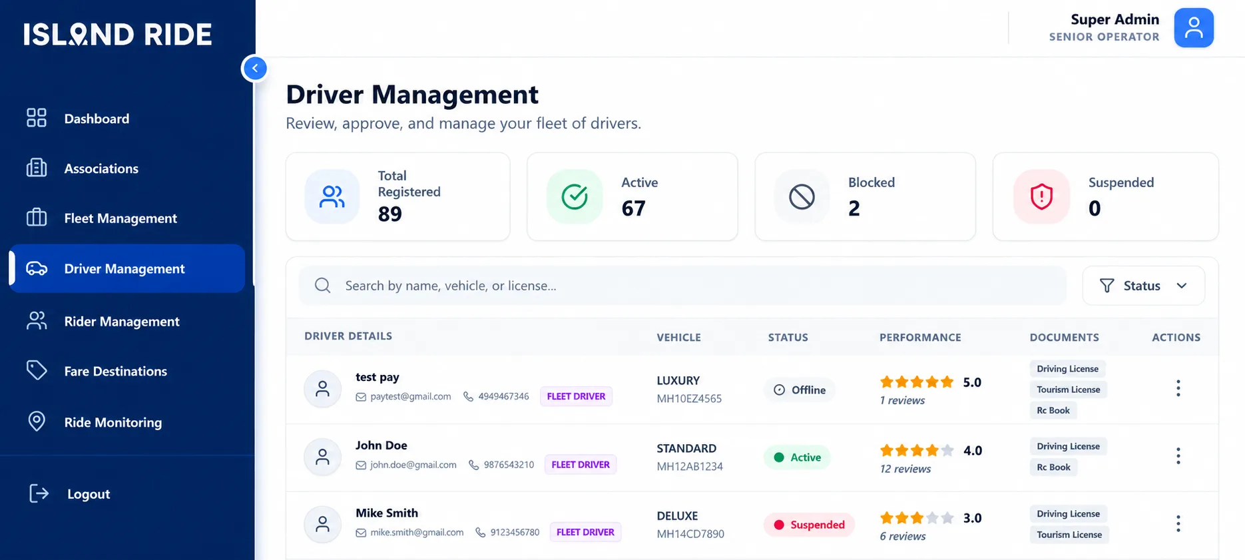Open actions menu for Mike Smith
Screen dimensions: 1245x560
click(x=1178, y=524)
